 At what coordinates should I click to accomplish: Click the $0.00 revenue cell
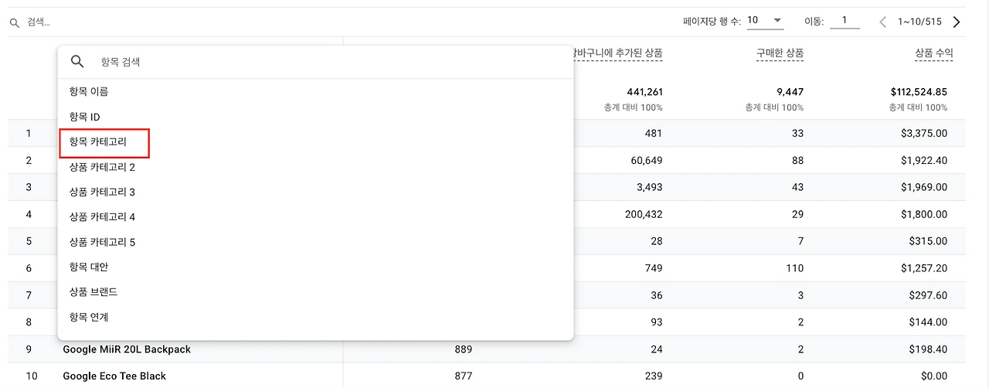coord(935,376)
